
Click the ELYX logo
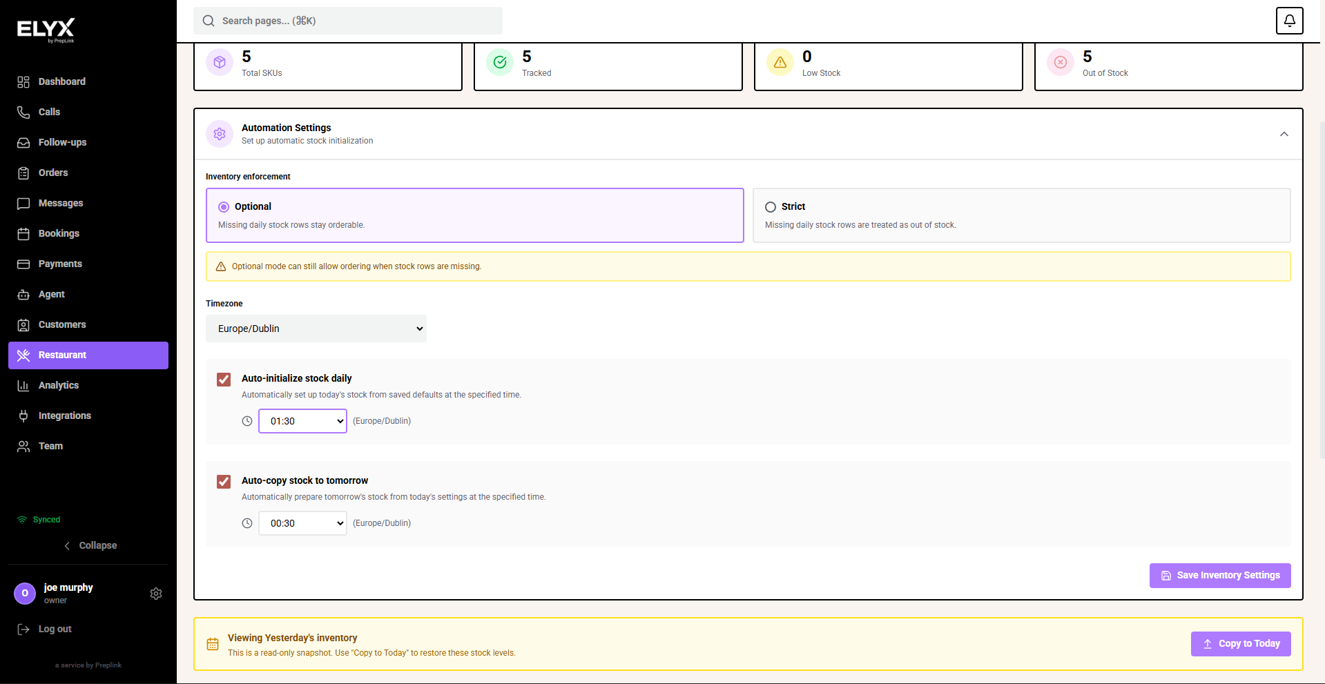[46, 30]
